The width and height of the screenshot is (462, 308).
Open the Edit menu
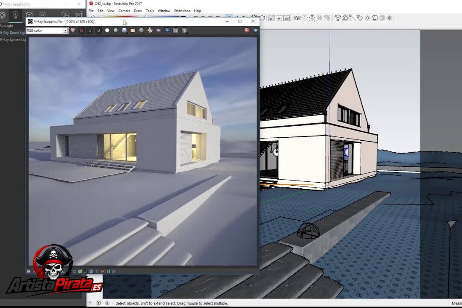coord(101,11)
